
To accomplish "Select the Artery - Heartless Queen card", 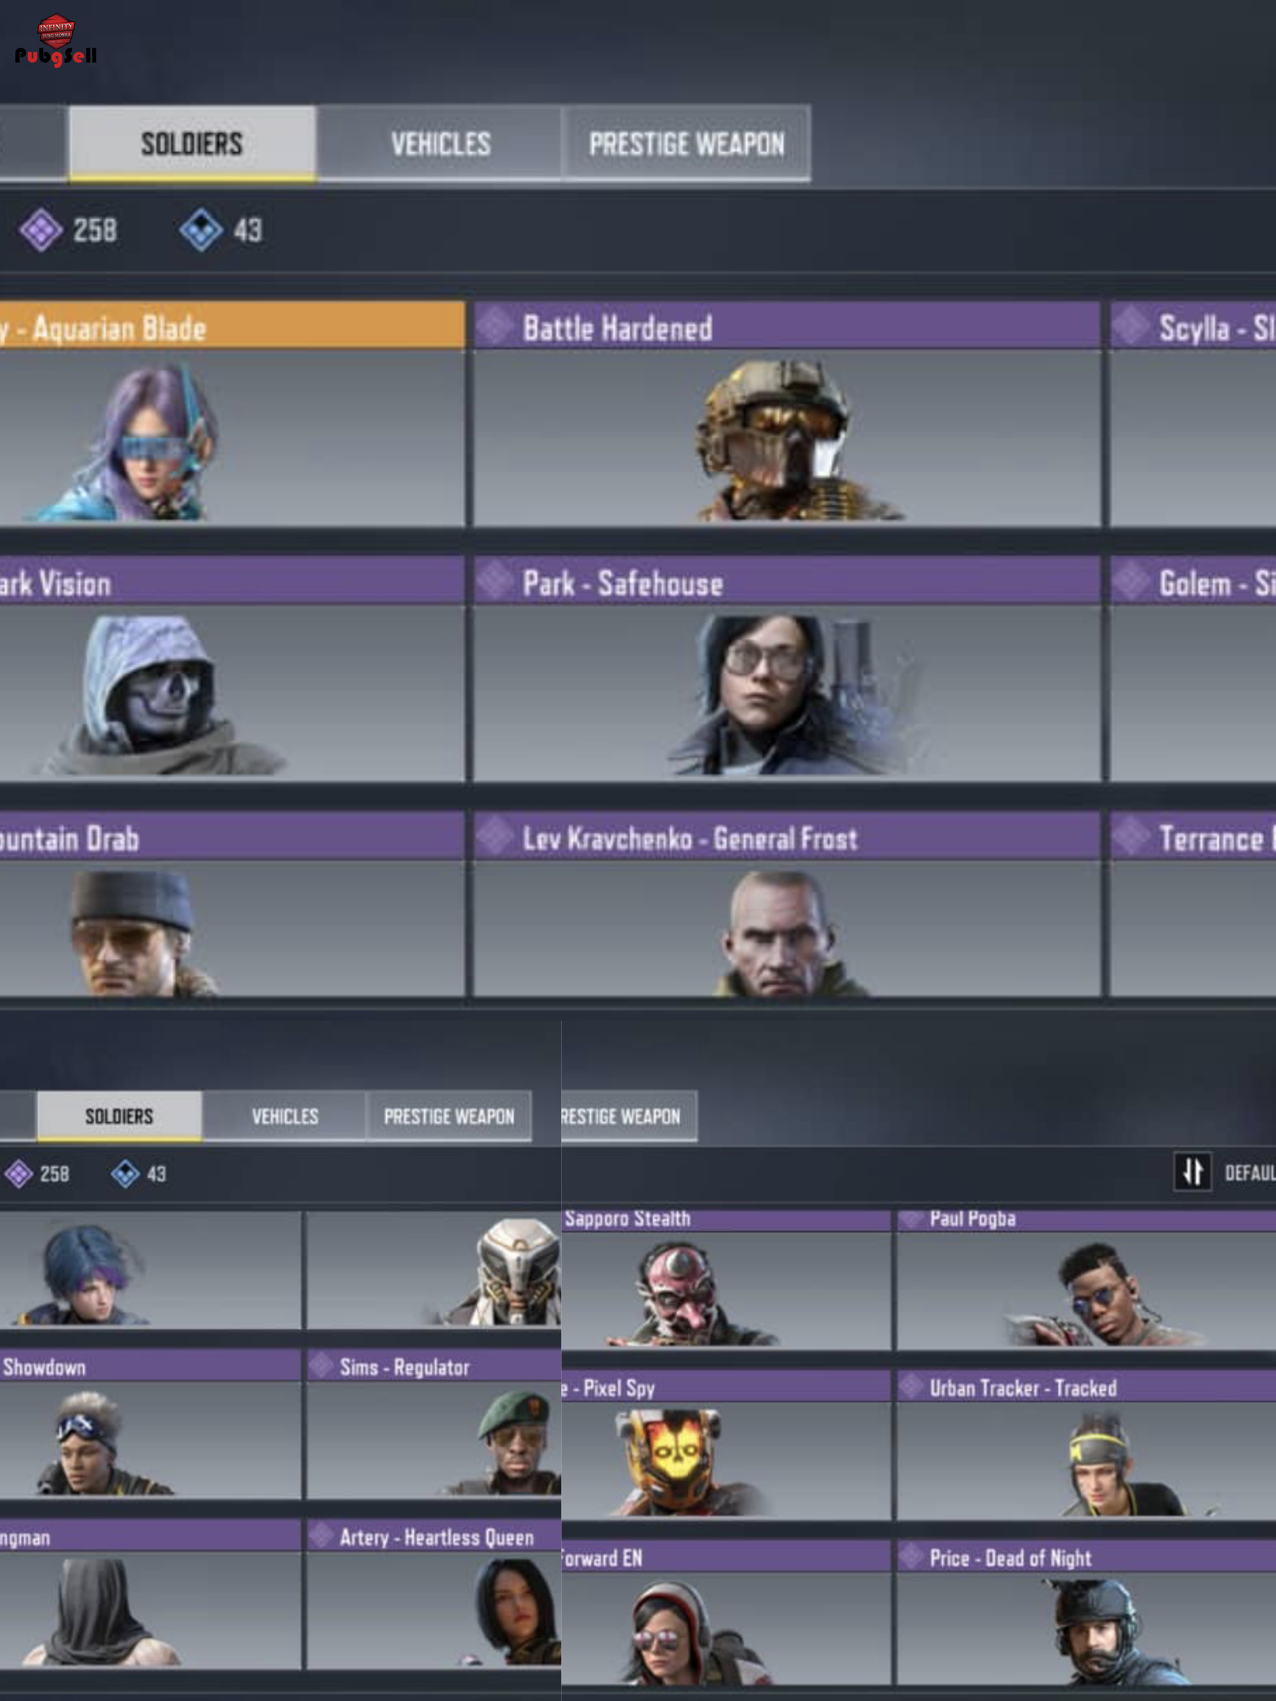I will [x=434, y=1594].
